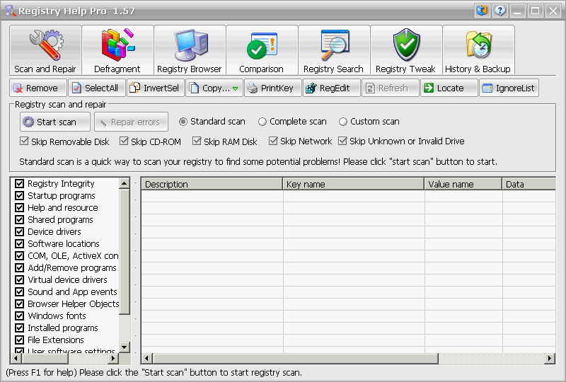This screenshot has width=566, height=382.
Task: Click results table scroll left arrow
Action: point(146,359)
